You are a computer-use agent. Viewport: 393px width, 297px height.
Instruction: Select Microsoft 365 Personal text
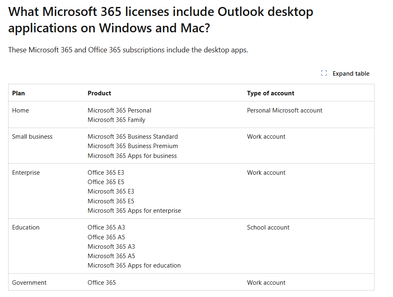119,110
